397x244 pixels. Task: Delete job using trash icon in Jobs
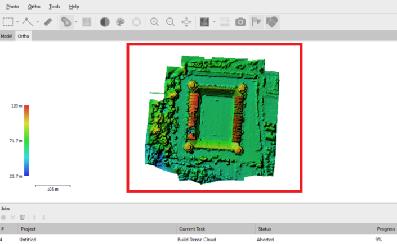[23, 217]
